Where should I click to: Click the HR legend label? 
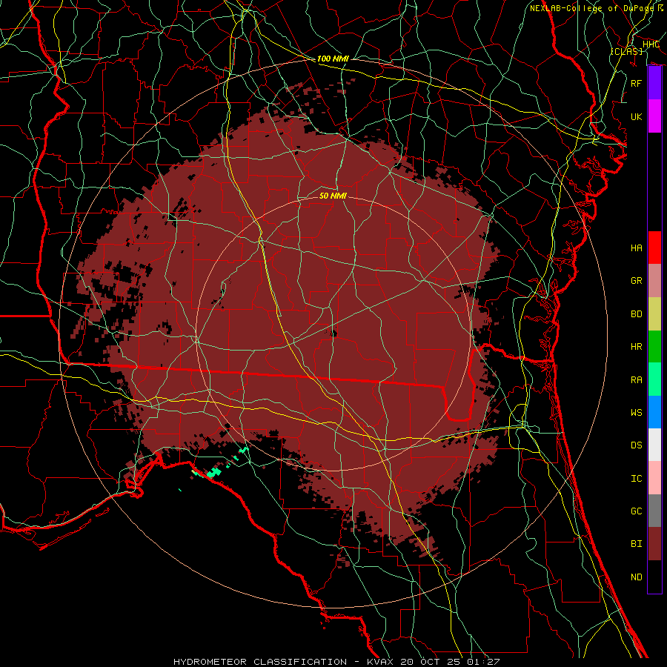tap(637, 347)
